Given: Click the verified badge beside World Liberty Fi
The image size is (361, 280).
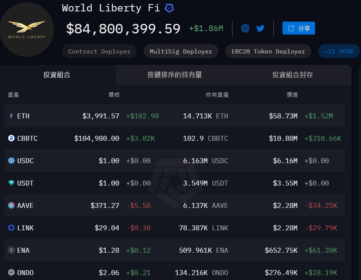Looking at the screenshot, I should click(x=169, y=8).
